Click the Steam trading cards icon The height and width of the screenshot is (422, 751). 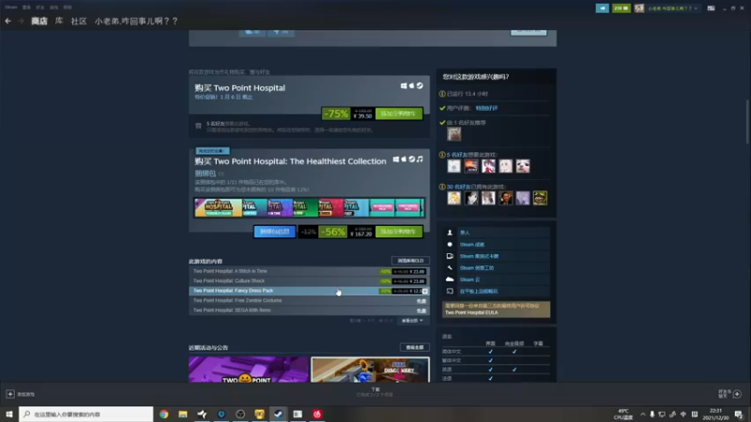point(450,256)
